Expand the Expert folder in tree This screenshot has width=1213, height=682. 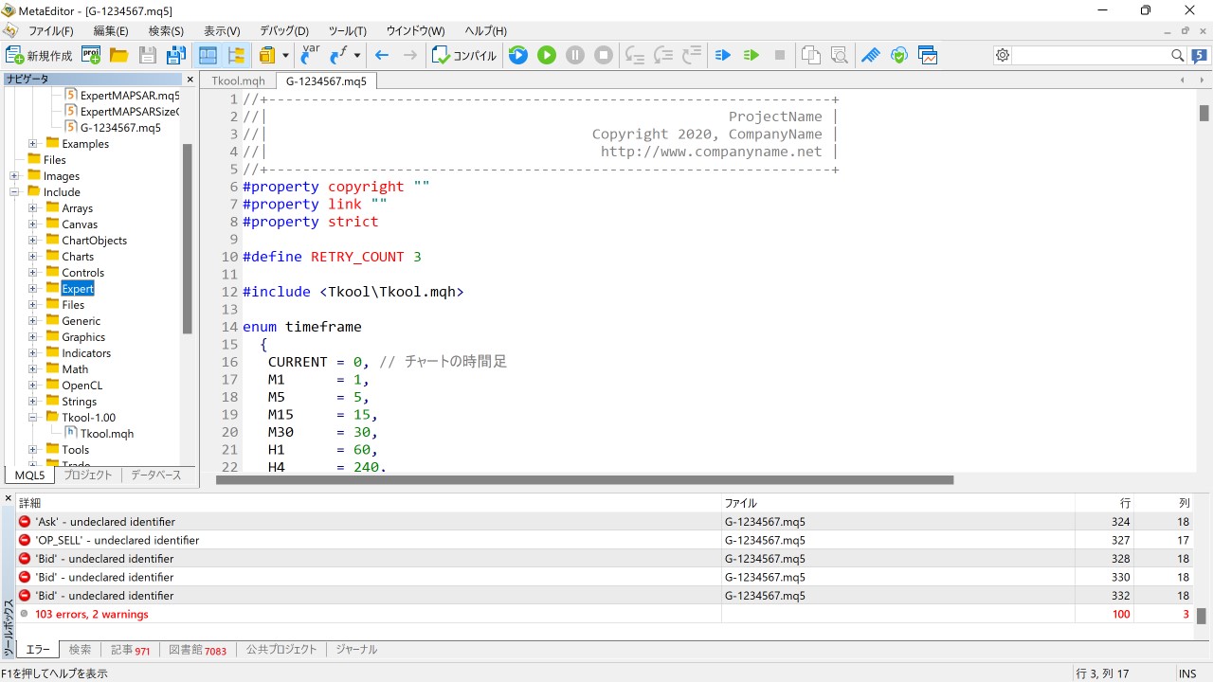point(32,289)
